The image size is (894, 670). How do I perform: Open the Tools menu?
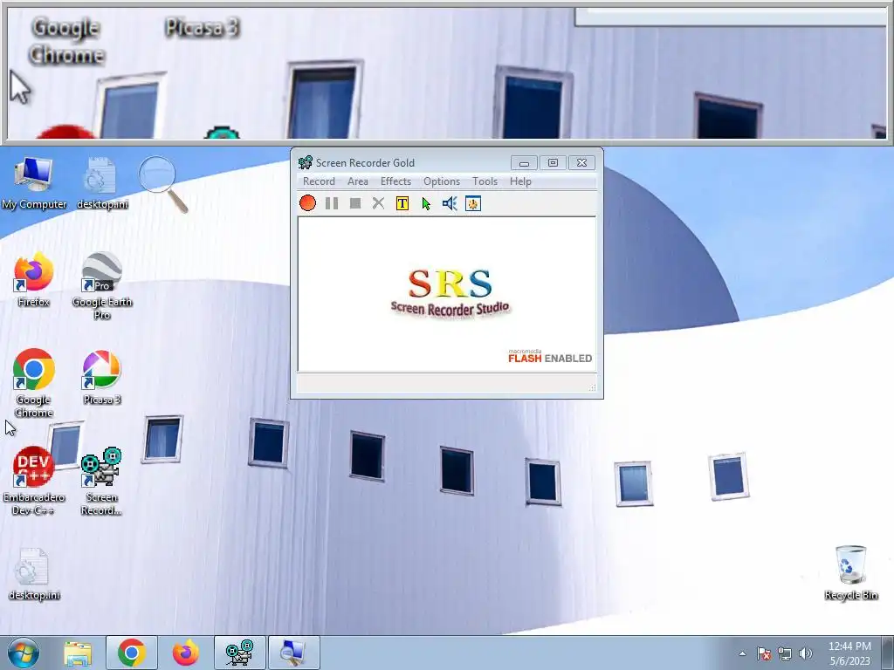tap(485, 181)
